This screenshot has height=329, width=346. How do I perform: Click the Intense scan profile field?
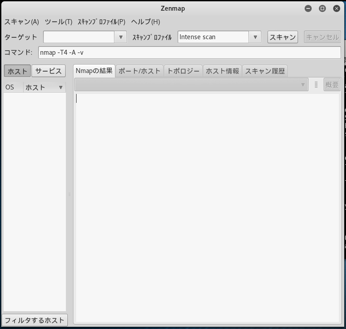point(213,37)
